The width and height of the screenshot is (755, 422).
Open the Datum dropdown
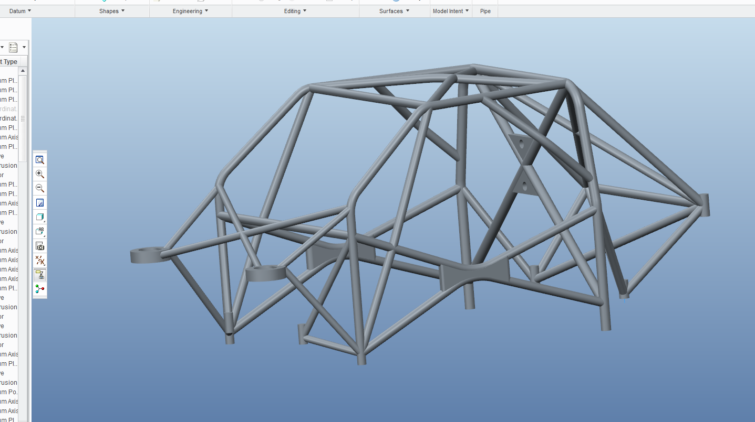(x=19, y=10)
